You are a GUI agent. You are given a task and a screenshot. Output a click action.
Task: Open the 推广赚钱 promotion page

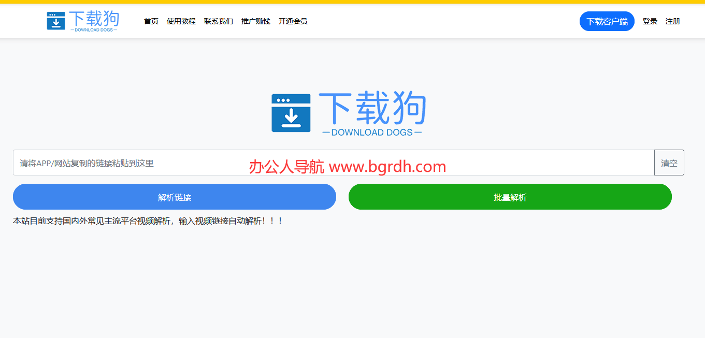coord(255,21)
